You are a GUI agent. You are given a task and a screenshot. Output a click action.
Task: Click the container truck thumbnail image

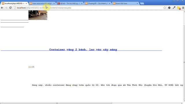pos(38,15)
